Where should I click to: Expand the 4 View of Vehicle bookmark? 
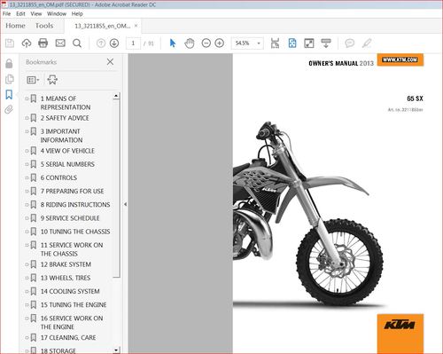pos(27,151)
